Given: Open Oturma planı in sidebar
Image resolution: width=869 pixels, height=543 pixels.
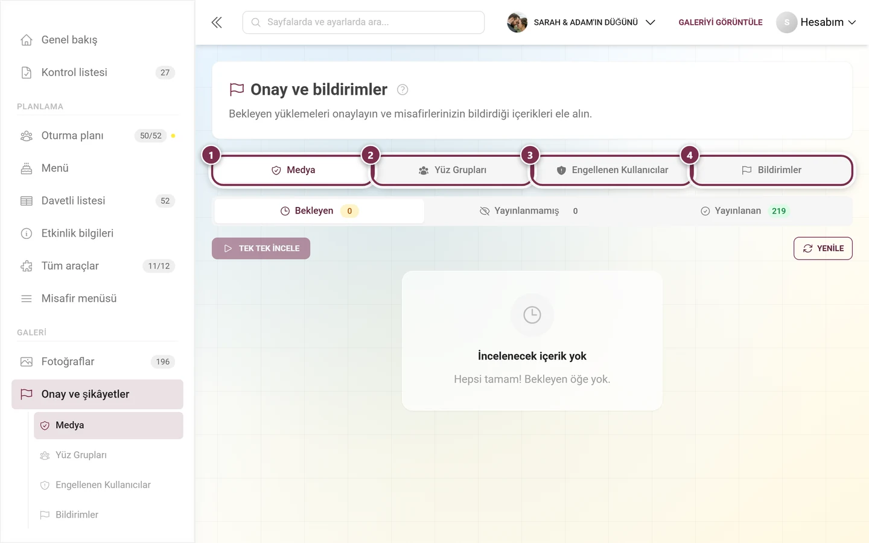Looking at the screenshot, I should pos(97,136).
